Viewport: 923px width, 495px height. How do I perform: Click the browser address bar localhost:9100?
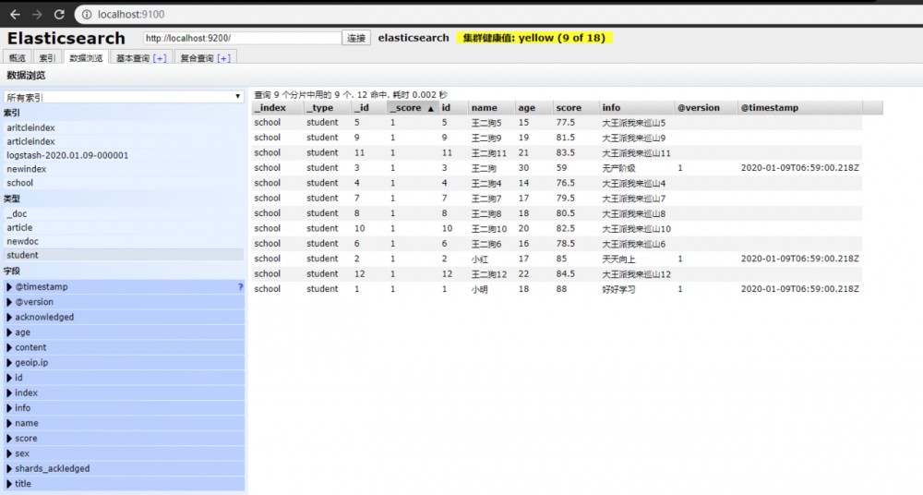(x=131, y=14)
